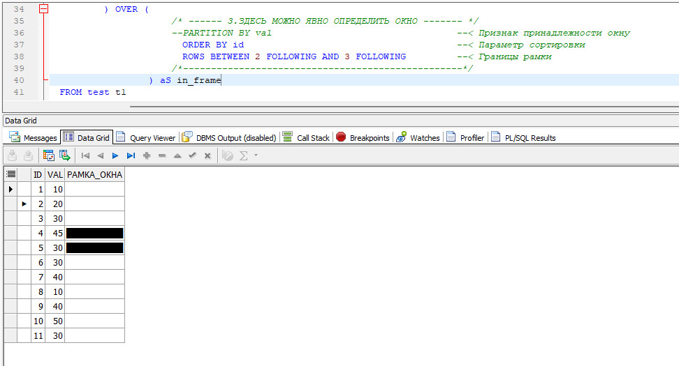Viewport: 679px width, 366px height.
Task: Click the VAL cell 20 in row 2
Action: 55,204
